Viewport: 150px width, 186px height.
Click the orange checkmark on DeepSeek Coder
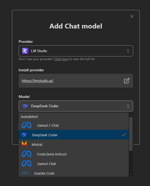click(124, 135)
